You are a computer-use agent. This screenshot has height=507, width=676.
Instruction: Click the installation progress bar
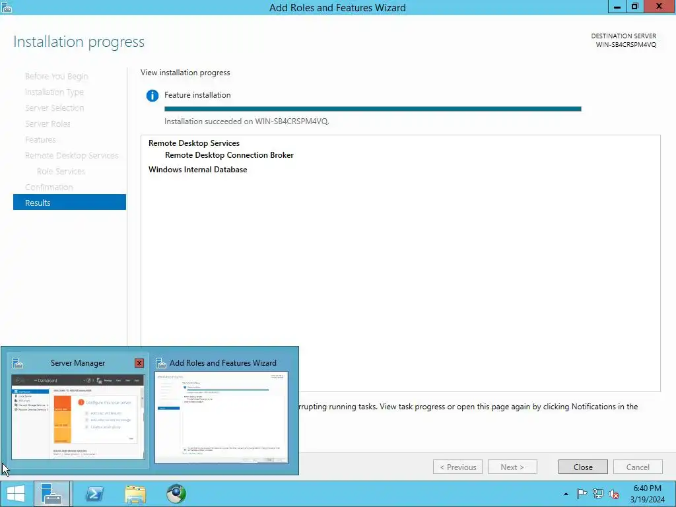click(373, 109)
